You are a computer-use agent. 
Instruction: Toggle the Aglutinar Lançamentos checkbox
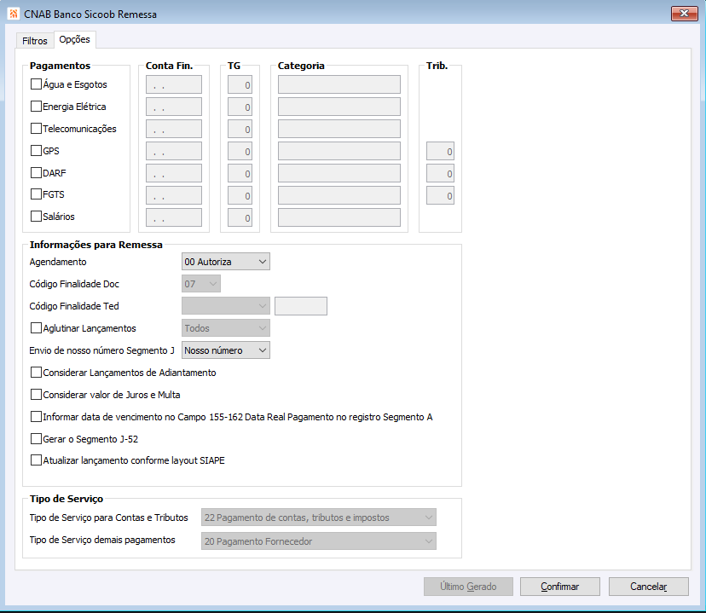(x=36, y=327)
